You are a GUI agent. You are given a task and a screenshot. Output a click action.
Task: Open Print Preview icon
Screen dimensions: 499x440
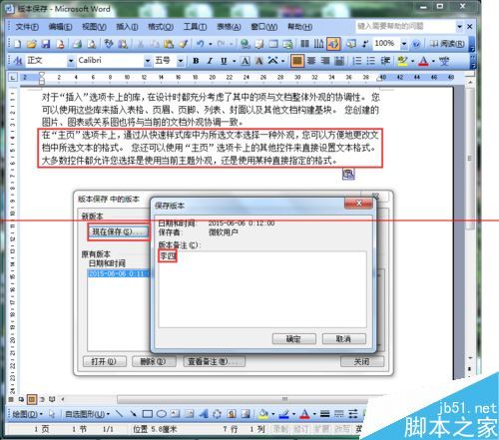[x=91, y=44]
